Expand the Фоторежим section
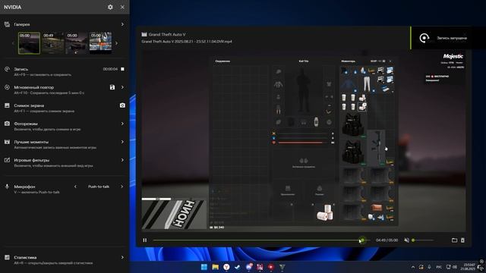The height and width of the screenshot is (273, 486). (122, 124)
